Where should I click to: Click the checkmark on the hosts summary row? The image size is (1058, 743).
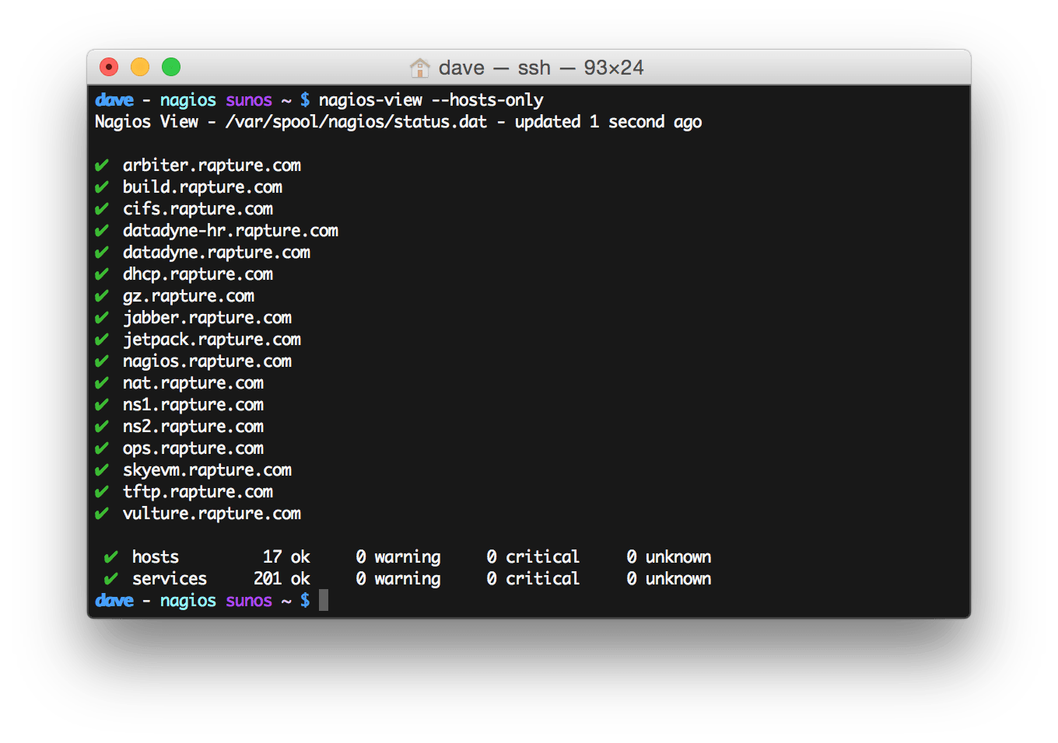[x=111, y=557]
